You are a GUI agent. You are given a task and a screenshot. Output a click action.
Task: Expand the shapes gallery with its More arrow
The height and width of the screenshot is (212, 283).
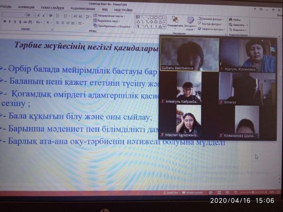click(x=165, y=27)
